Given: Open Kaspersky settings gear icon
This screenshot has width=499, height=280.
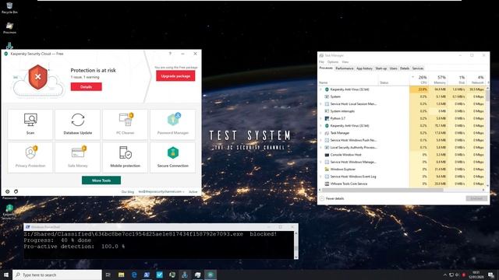Looking at the screenshot, I should pos(8,191).
